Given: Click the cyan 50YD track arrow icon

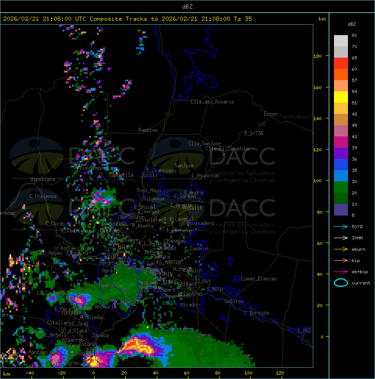Looking at the screenshot, I should point(341,226).
